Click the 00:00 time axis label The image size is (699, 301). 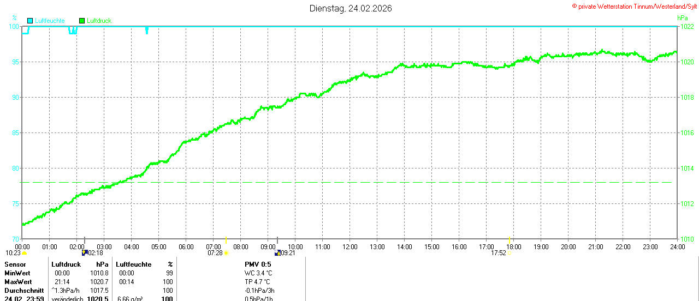tap(22, 246)
